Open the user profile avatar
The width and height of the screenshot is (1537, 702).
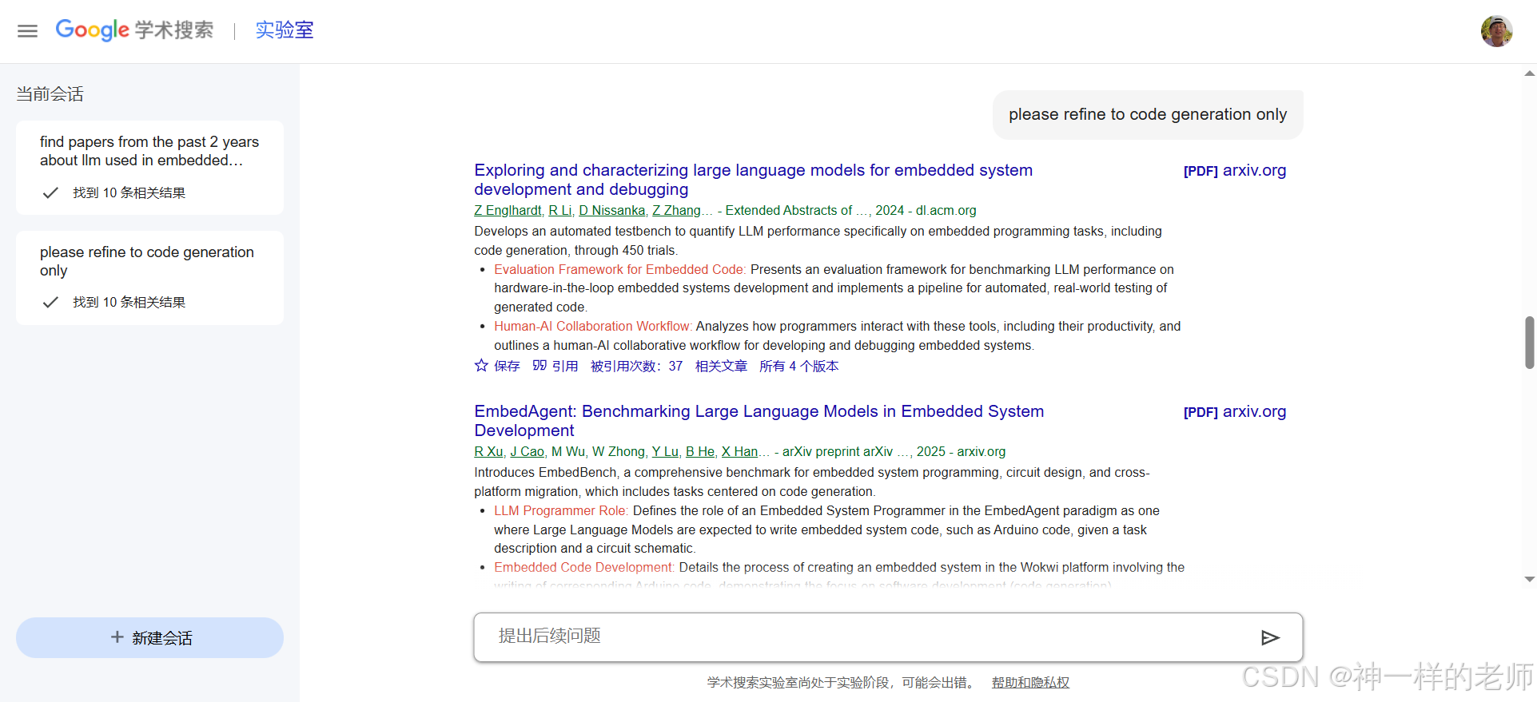click(1496, 31)
